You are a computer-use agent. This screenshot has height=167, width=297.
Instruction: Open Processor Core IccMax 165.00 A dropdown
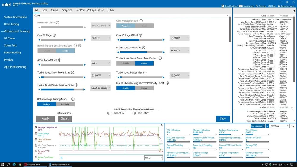tap(179, 50)
